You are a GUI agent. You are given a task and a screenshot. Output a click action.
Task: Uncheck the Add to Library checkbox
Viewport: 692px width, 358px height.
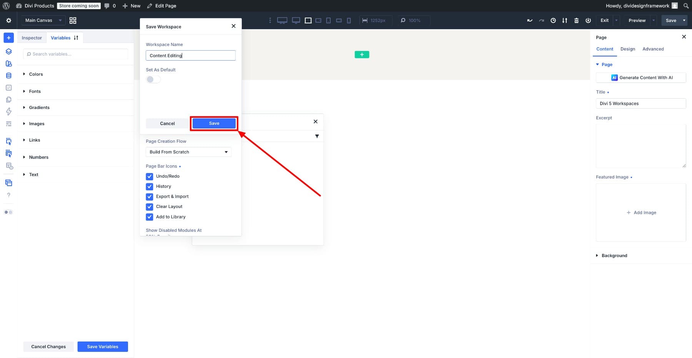pos(150,217)
